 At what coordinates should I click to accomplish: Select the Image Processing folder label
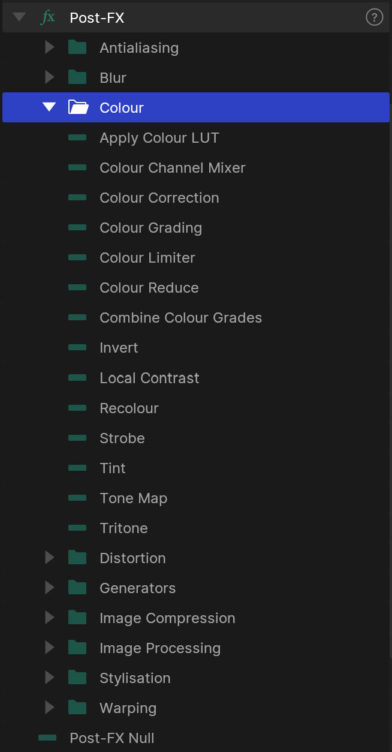[x=160, y=648]
